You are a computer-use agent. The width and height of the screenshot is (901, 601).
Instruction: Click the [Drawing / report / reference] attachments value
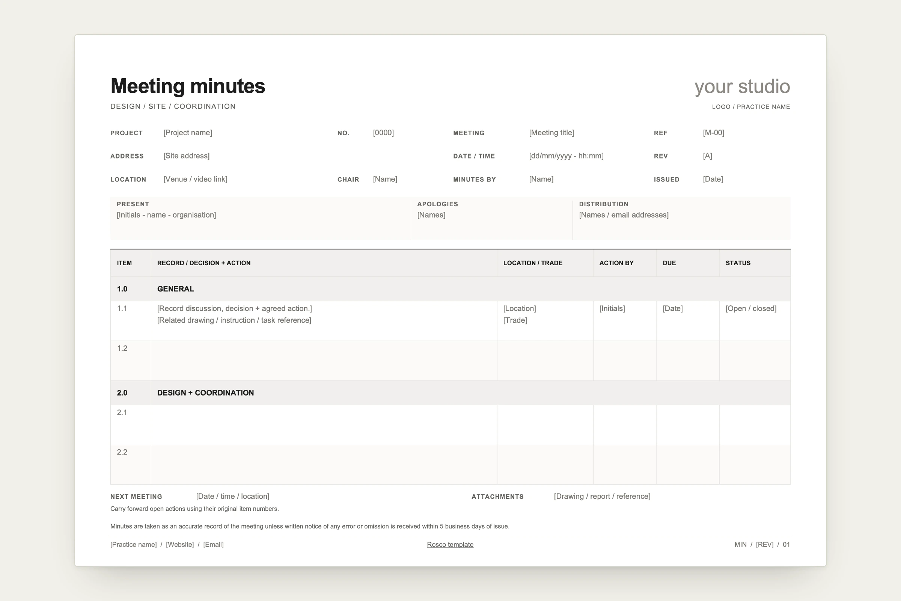[602, 496]
